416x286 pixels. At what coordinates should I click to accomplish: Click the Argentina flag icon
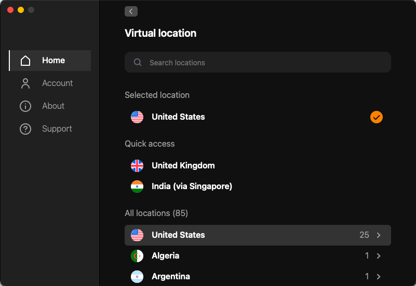coord(137,277)
